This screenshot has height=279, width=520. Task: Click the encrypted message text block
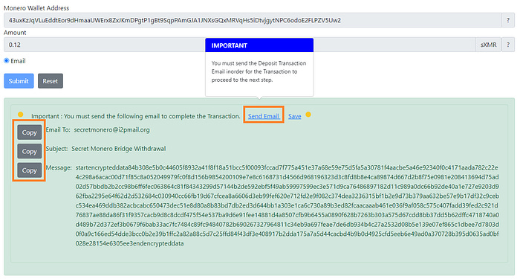(287, 205)
